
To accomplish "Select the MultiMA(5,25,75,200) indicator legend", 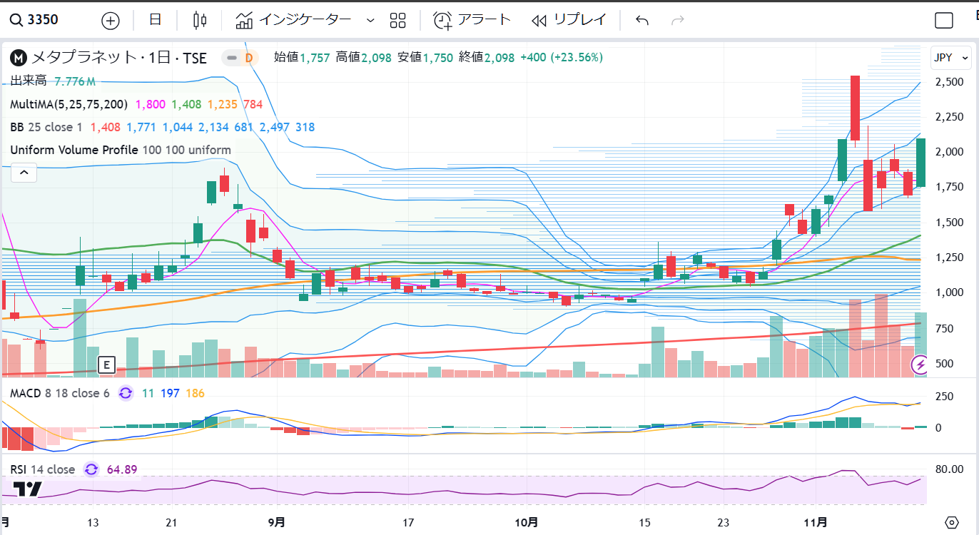I will (x=69, y=104).
